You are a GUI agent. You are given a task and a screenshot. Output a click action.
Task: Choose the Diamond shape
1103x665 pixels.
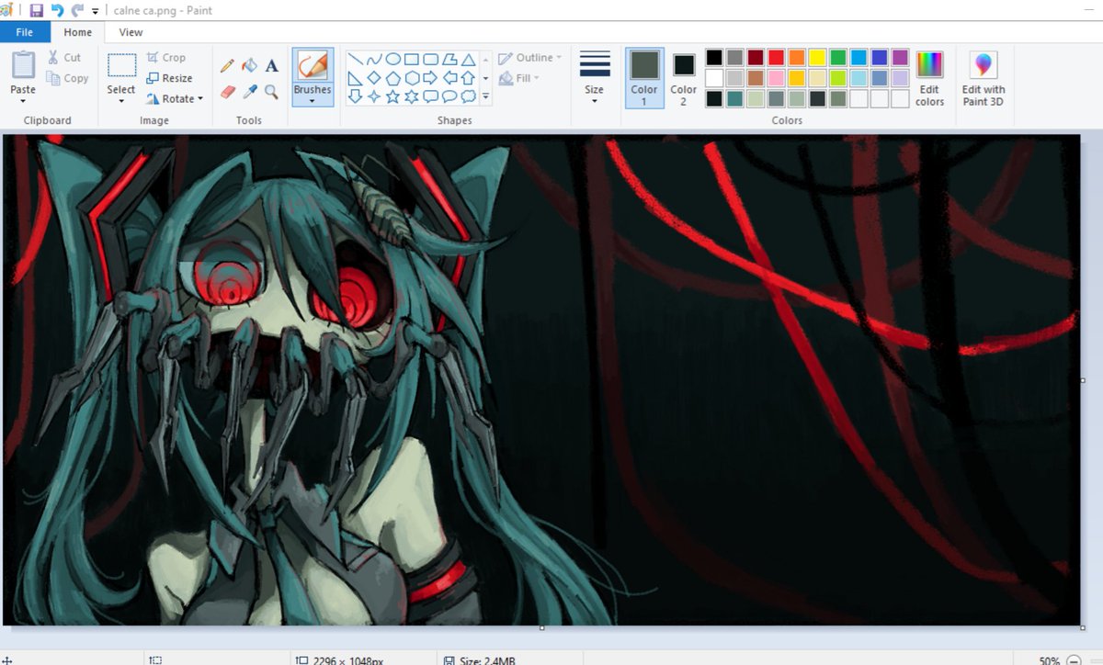373,78
